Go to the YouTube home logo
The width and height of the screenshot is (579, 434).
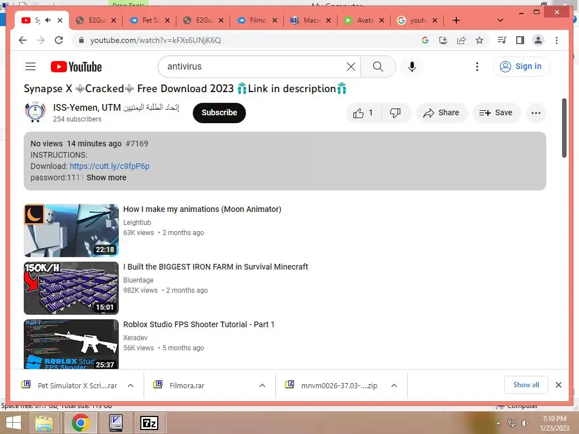click(76, 67)
